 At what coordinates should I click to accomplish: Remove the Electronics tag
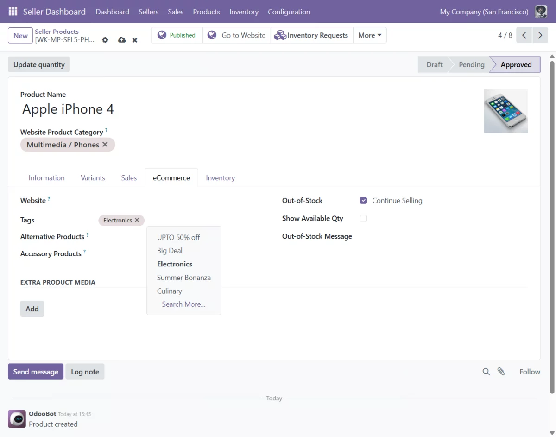(x=137, y=220)
